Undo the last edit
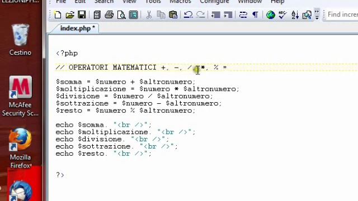Screen dimensions: 358x201 pyautogui.click(x=188, y=15)
